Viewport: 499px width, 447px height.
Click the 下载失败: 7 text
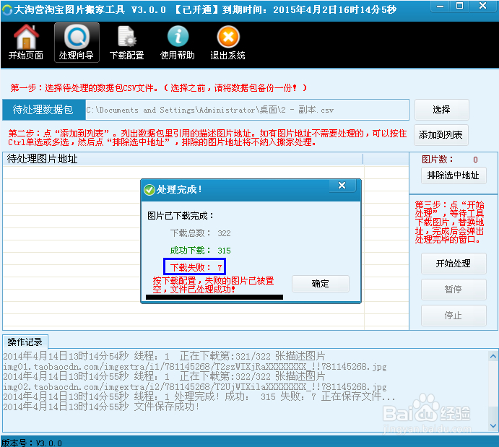[196, 268]
